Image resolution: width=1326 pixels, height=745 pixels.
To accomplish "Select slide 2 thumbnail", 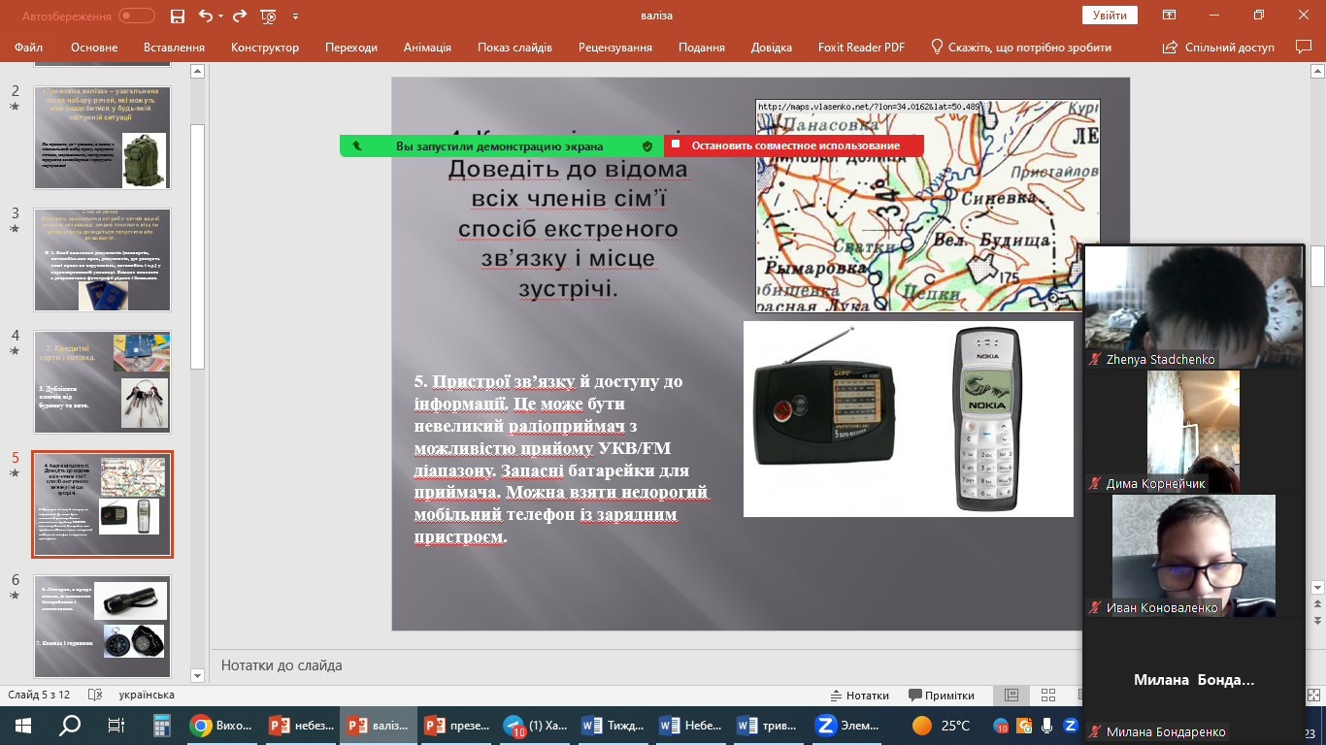I will tap(103, 138).
